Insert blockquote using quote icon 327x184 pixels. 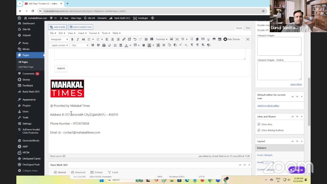tap(83, 39)
